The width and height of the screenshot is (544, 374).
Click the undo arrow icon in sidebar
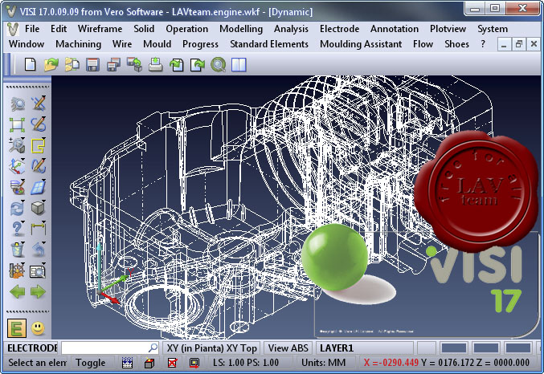pos(38,249)
